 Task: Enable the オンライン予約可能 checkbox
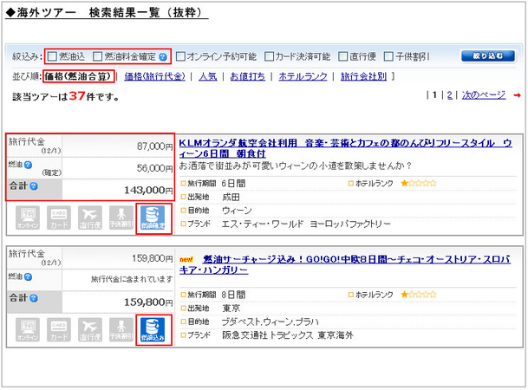click(x=181, y=56)
